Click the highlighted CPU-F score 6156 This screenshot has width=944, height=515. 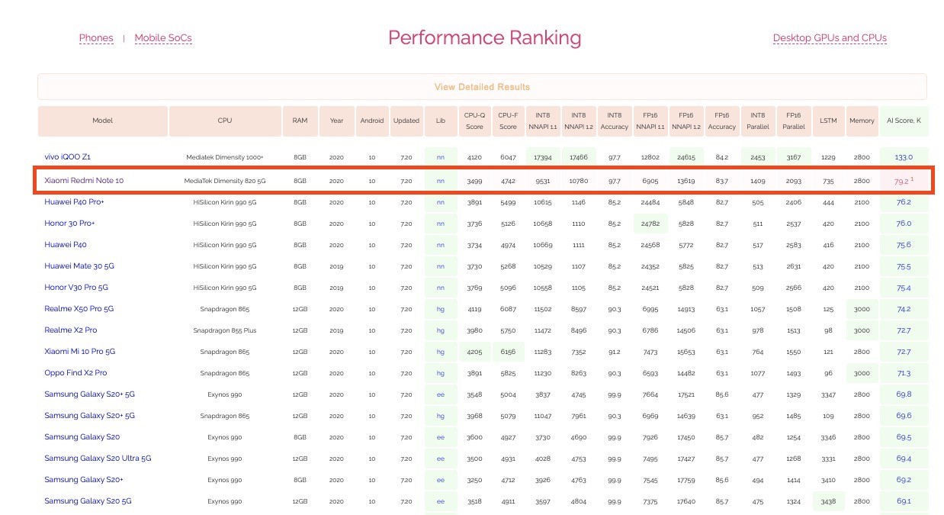pos(508,352)
